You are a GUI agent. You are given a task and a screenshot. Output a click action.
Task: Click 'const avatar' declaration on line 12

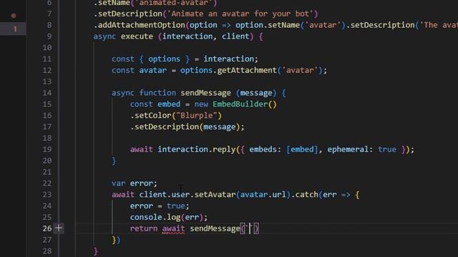(139, 70)
